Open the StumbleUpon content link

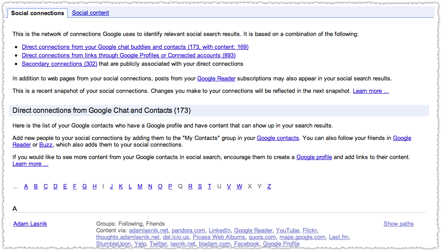point(113,244)
